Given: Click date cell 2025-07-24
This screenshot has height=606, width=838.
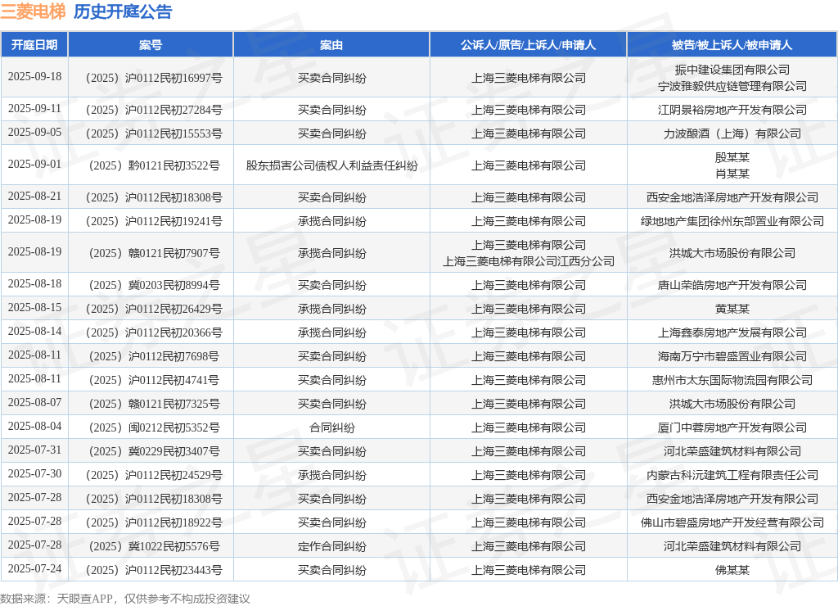Looking at the screenshot, I should 34,568.
